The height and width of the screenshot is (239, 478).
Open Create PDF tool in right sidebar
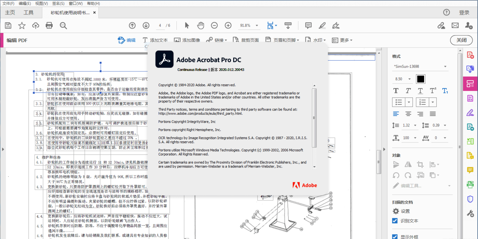pos(470,55)
